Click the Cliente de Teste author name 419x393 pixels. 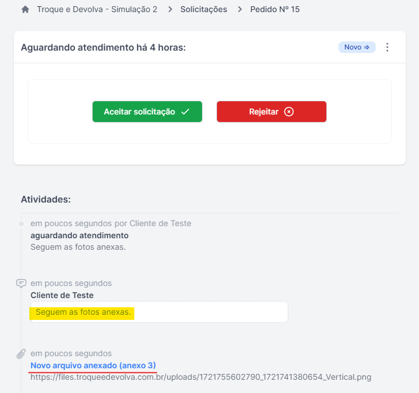(62, 296)
